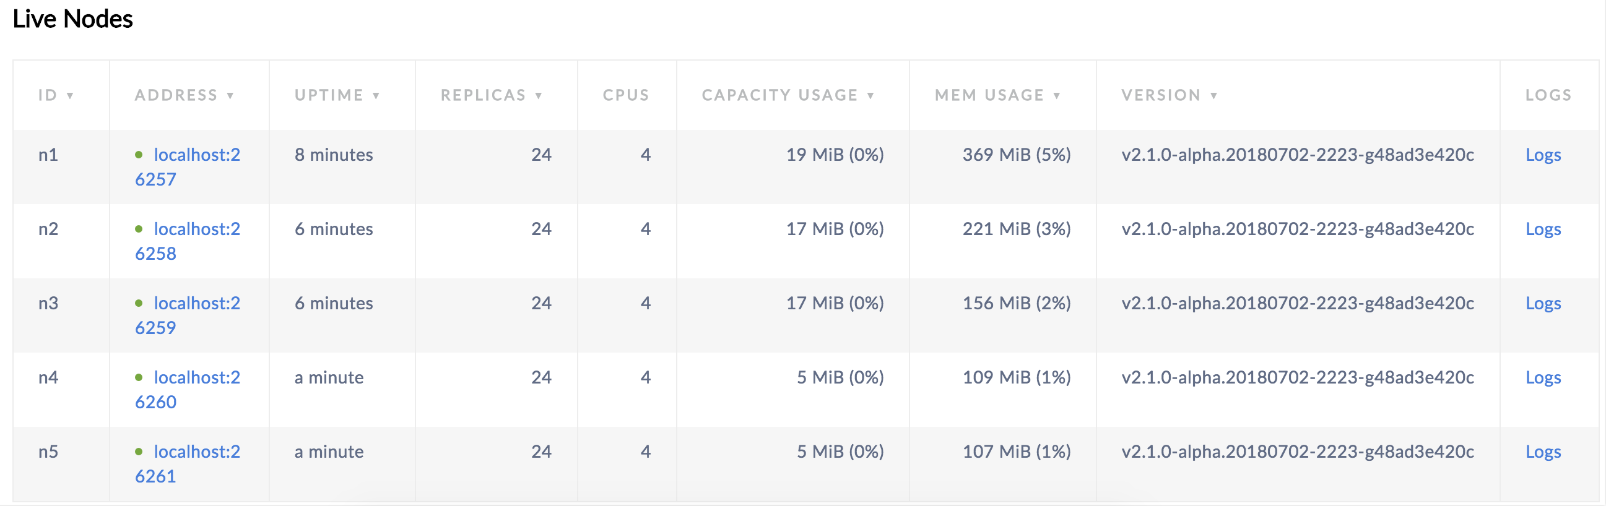Viewport: 1606px width, 506px height.
Task: Sort by Replicas column header
Action: 490,95
